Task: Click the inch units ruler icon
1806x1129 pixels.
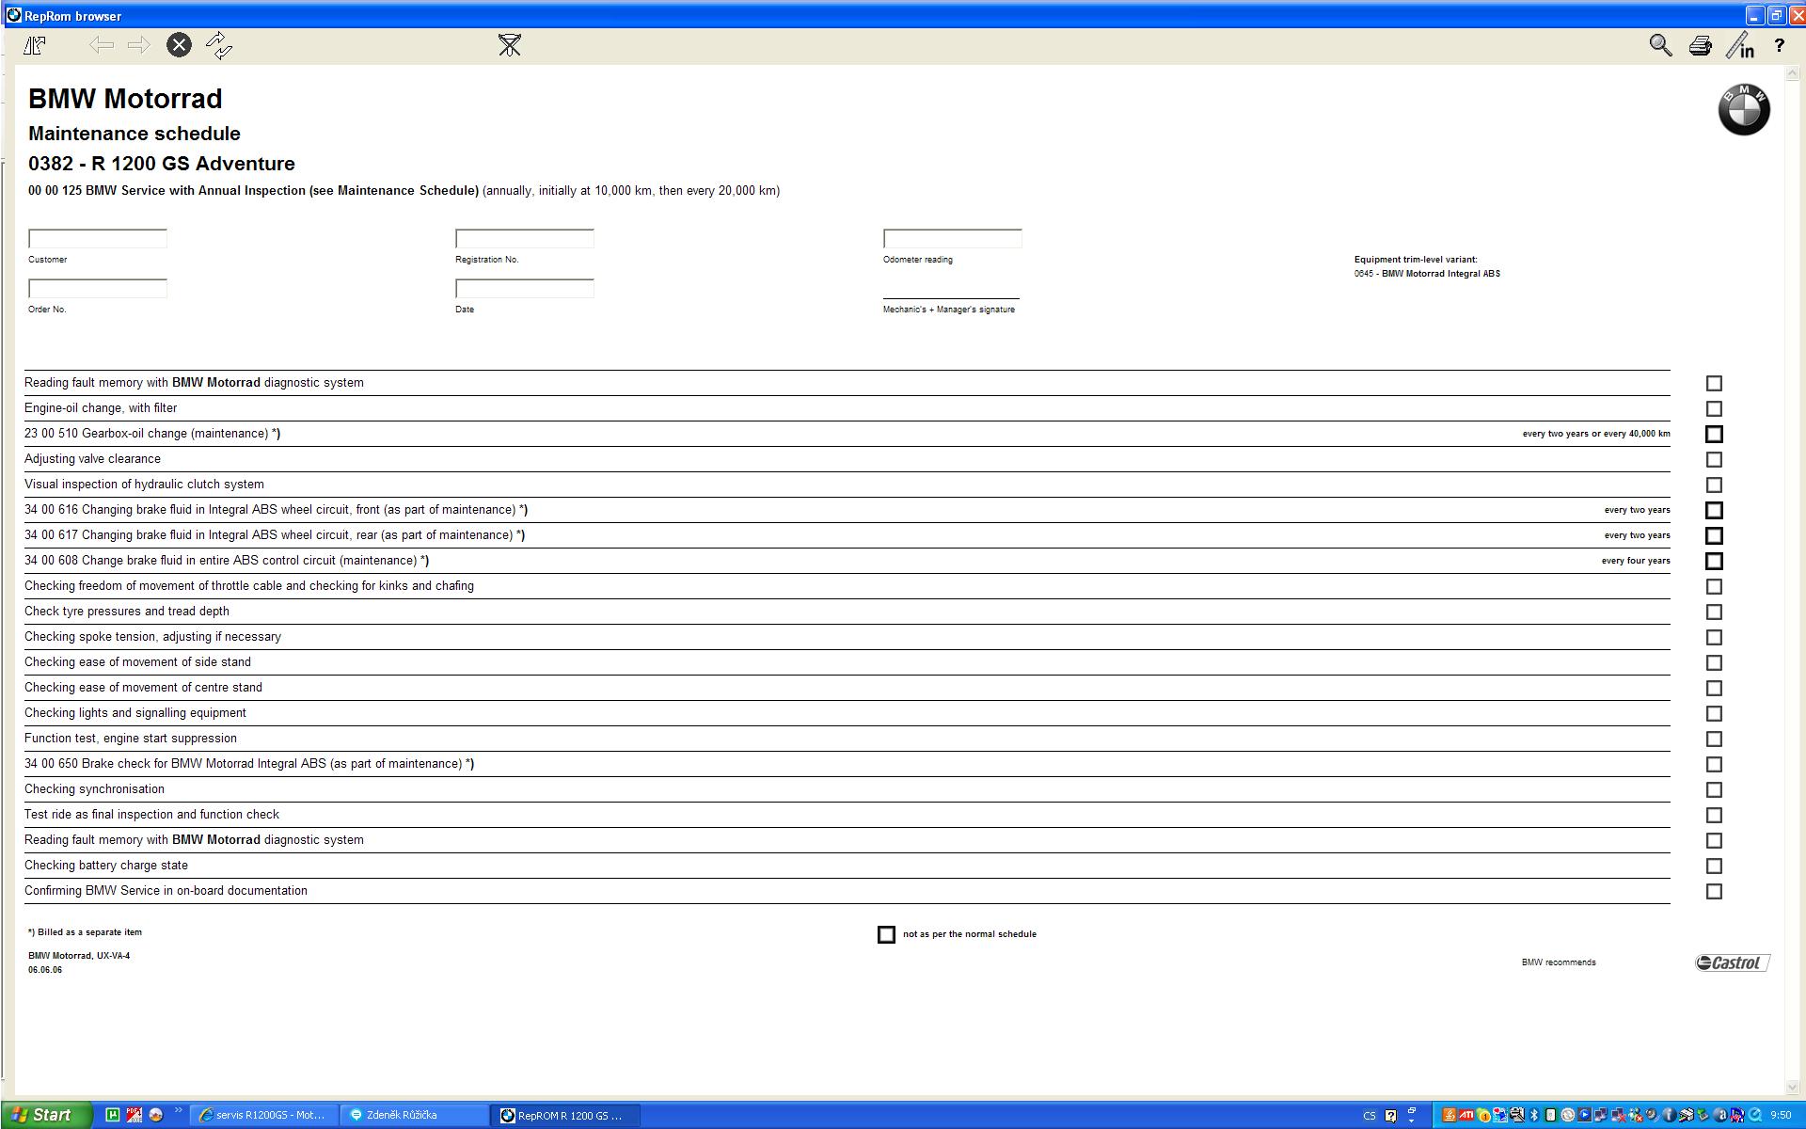Action: click(x=1740, y=45)
